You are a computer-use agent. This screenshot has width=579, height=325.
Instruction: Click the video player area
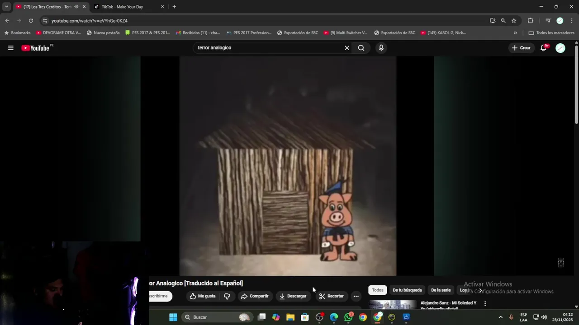click(288, 166)
